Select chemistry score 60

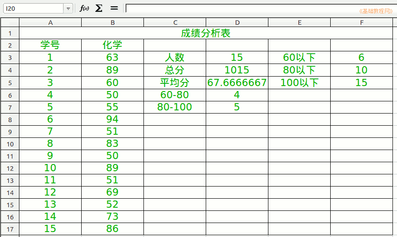(x=113, y=83)
